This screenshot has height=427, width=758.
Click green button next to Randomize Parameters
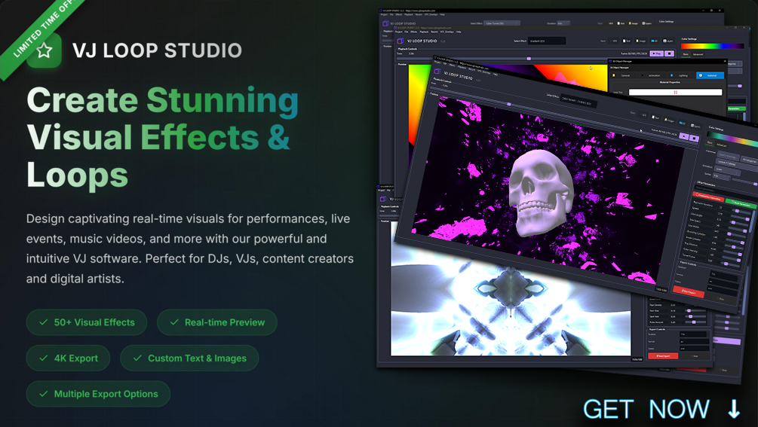tap(741, 205)
